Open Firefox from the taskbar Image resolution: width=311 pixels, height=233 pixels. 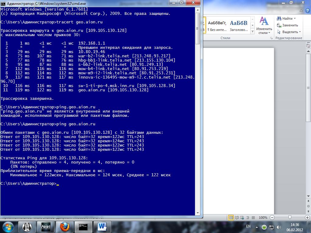click(64, 227)
